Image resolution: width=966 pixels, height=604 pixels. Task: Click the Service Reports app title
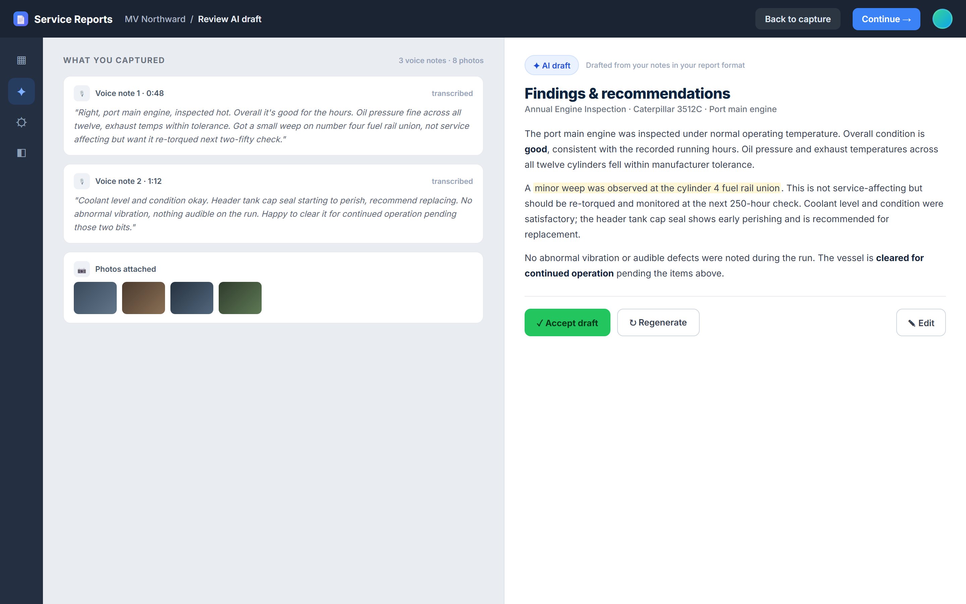pyautogui.click(x=73, y=19)
